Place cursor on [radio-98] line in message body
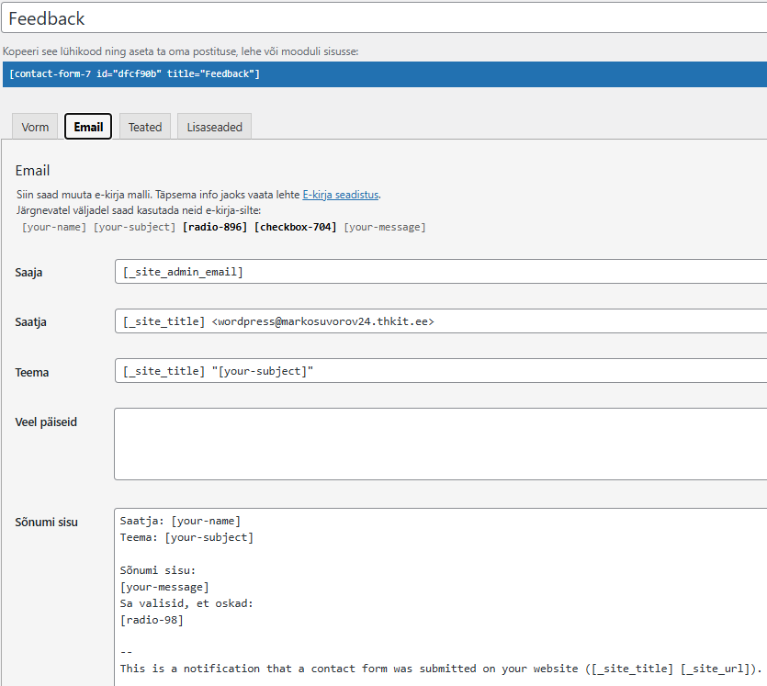The width and height of the screenshot is (767, 686). pos(152,620)
